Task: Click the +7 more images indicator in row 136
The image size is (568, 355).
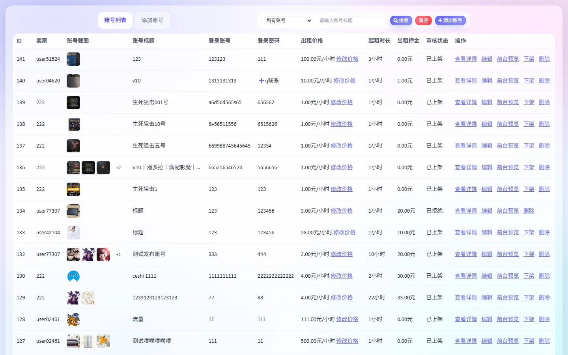Action: [x=118, y=168]
